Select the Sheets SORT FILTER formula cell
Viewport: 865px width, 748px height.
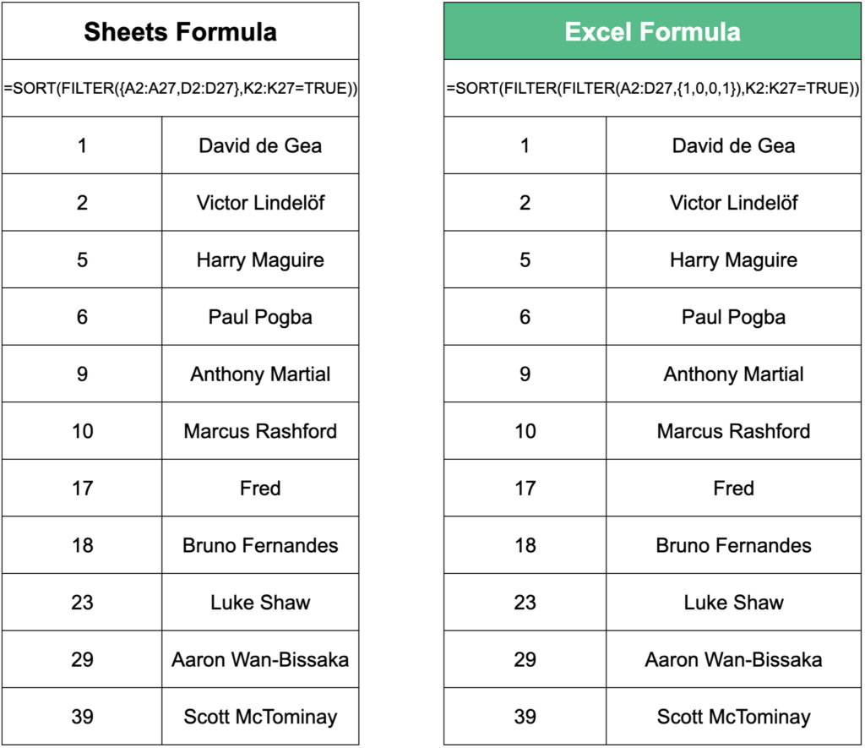pyautogui.click(x=180, y=88)
